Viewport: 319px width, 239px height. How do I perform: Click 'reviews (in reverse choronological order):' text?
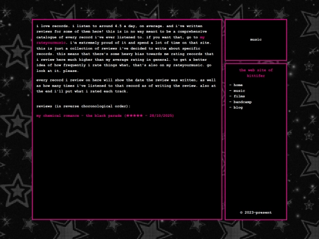[83, 106]
